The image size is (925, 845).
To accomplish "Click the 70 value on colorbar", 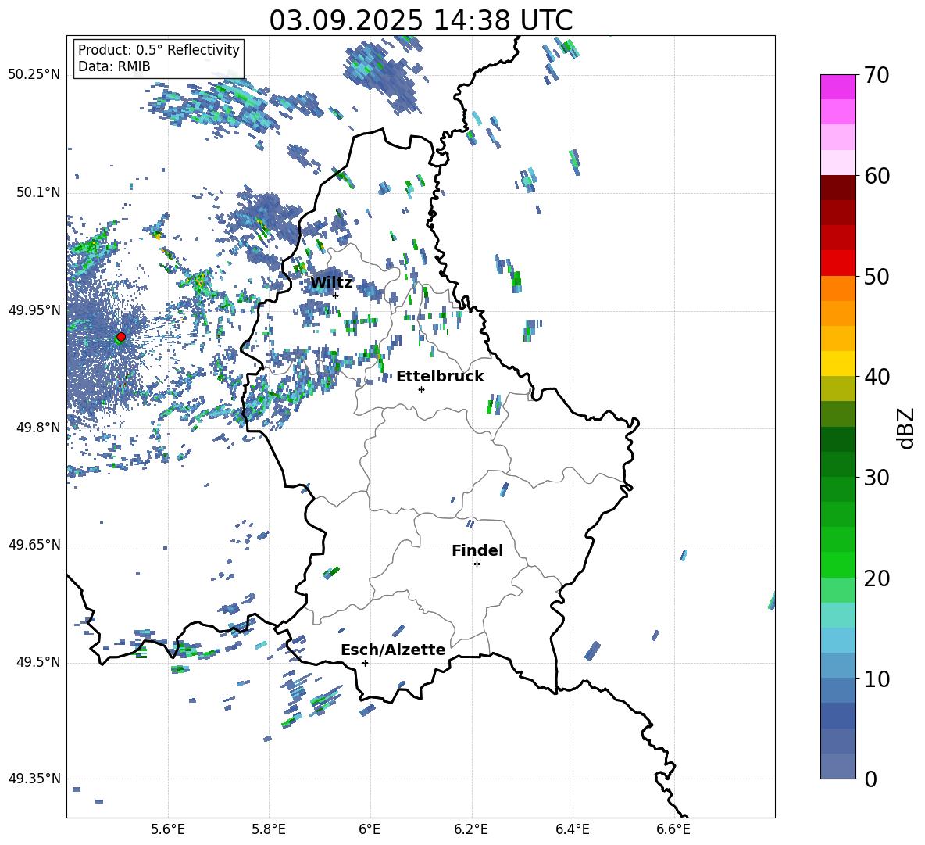I will (877, 76).
